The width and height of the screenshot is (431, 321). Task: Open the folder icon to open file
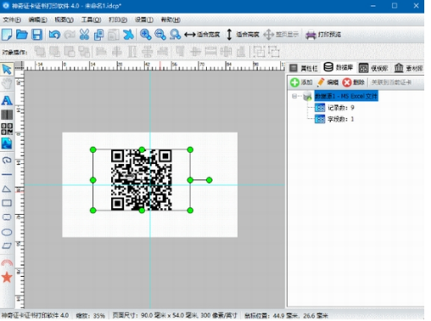22,35
